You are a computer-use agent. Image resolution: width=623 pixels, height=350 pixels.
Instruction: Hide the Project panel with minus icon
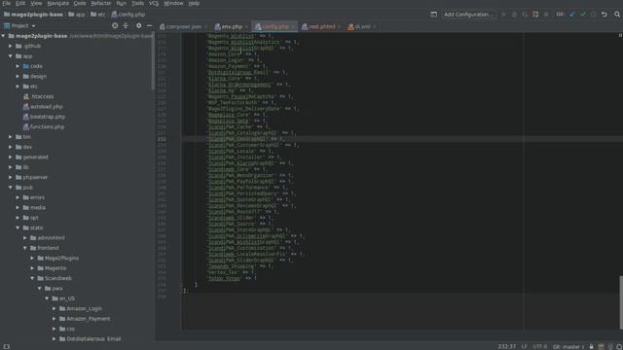(x=149, y=26)
